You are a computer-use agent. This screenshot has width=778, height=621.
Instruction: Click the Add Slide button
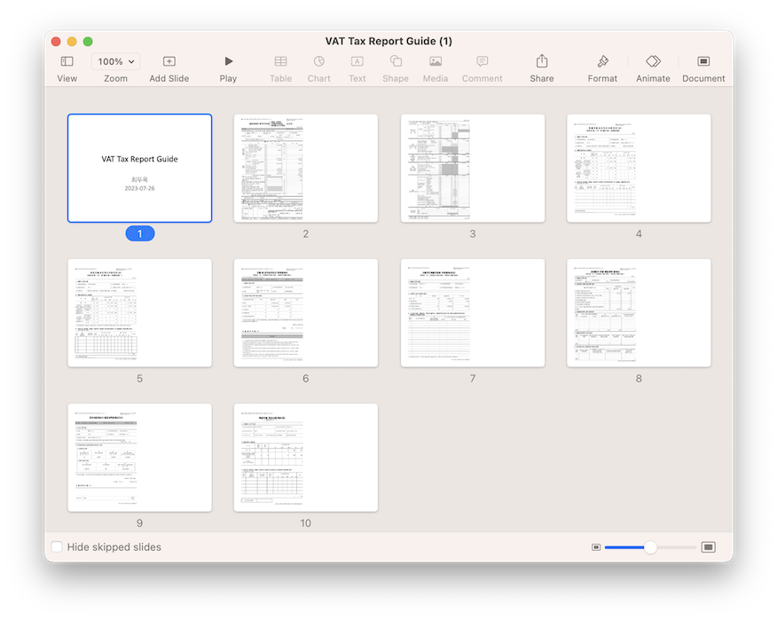(x=169, y=61)
